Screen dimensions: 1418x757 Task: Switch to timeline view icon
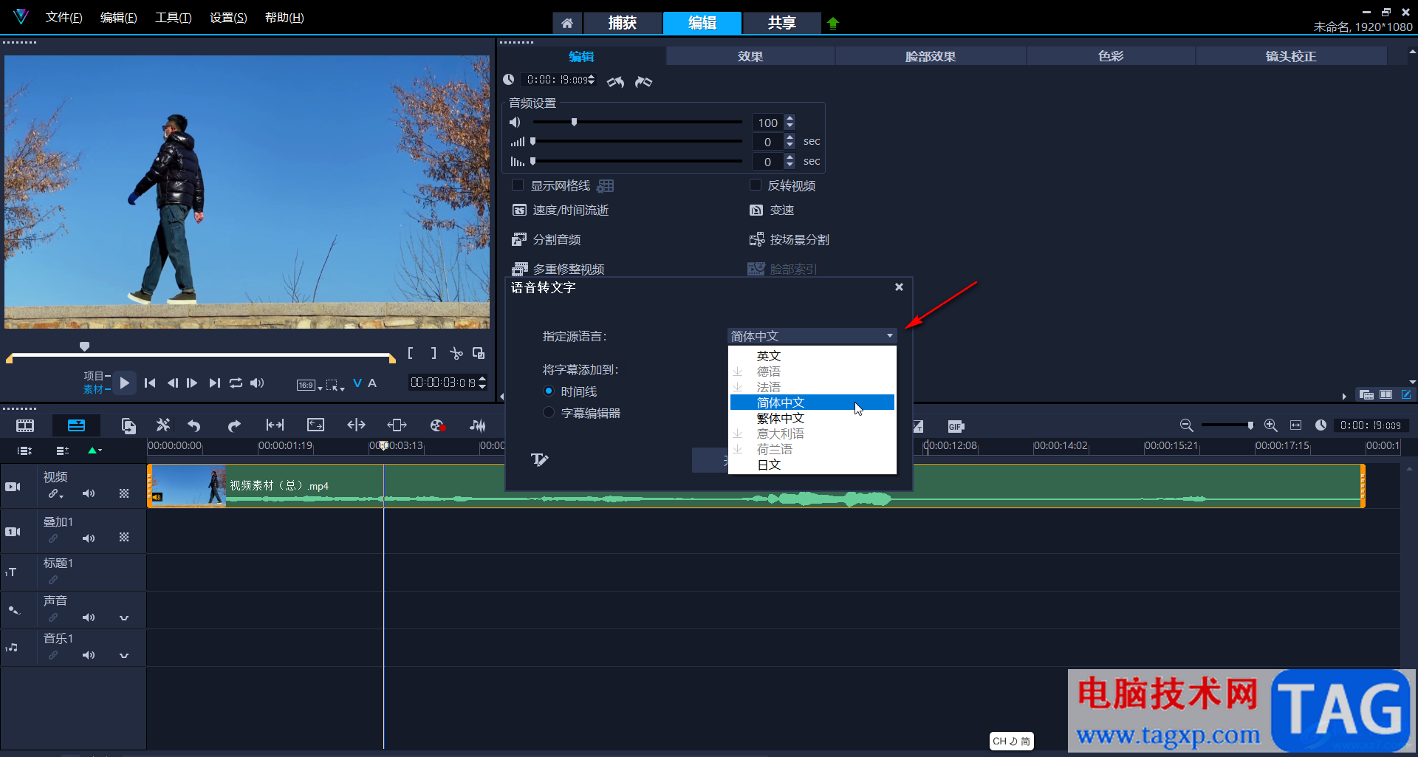point(76,425)
